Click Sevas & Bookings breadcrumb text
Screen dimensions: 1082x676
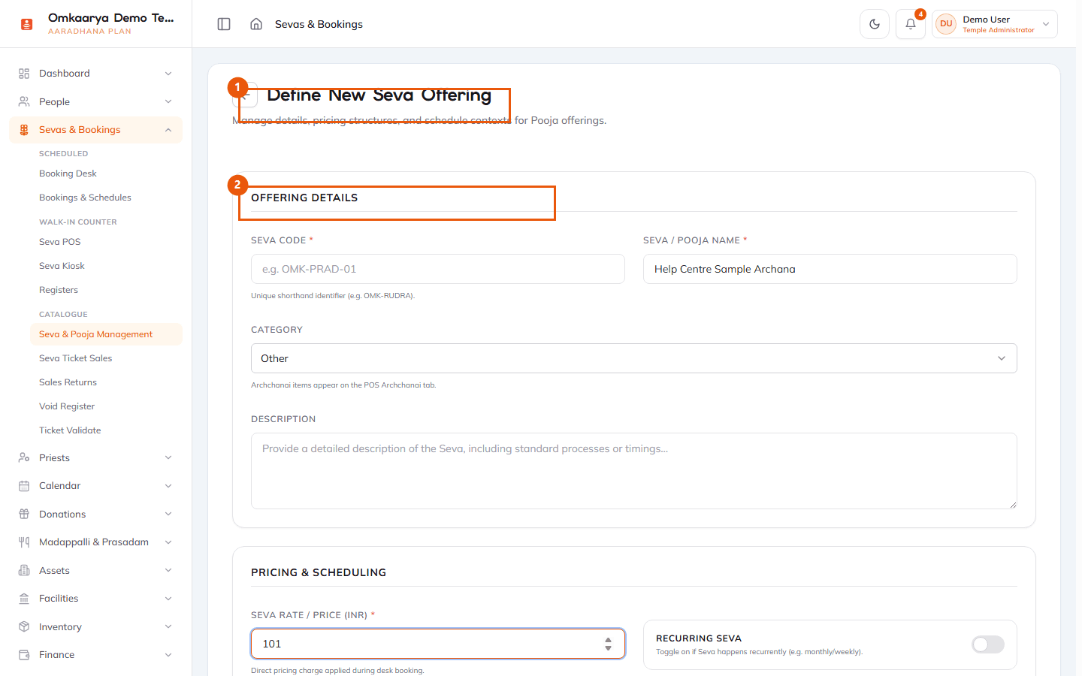(x=319, y=24)
